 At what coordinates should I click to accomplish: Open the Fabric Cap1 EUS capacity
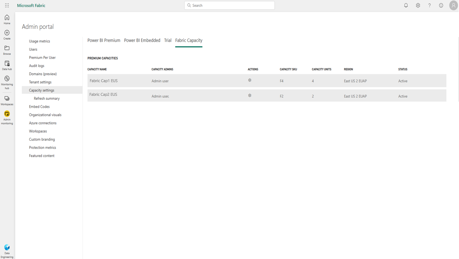coord(103,81)
